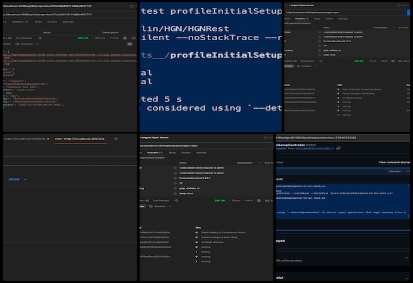Open Settings tab in top-right Longest Open Issues
This screenshot has width=413, height=283.
pos(342,19)
